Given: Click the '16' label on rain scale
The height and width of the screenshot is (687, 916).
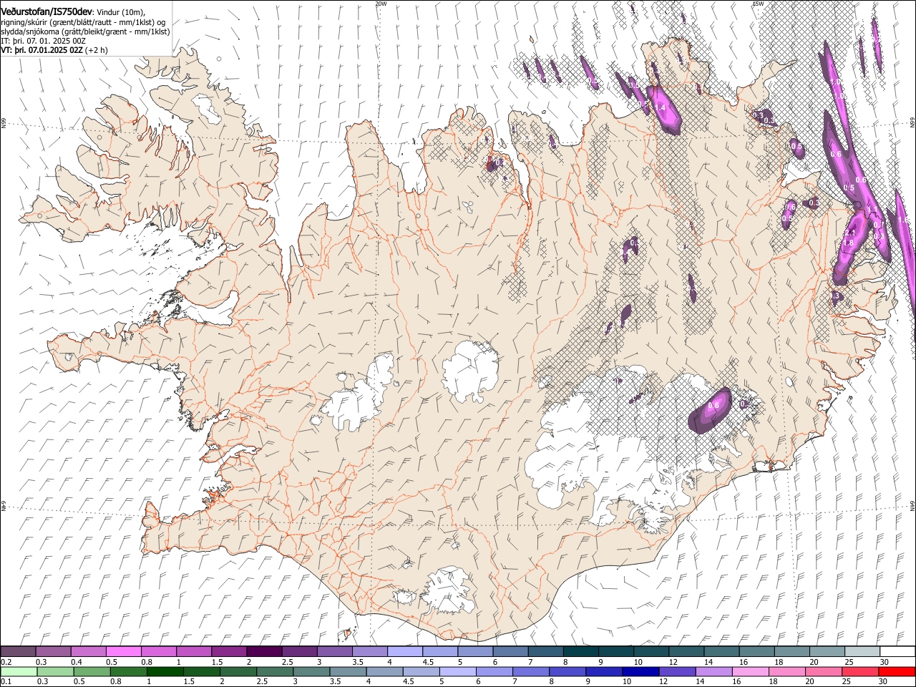Looking at the screenshot, I should coord(735,682).
